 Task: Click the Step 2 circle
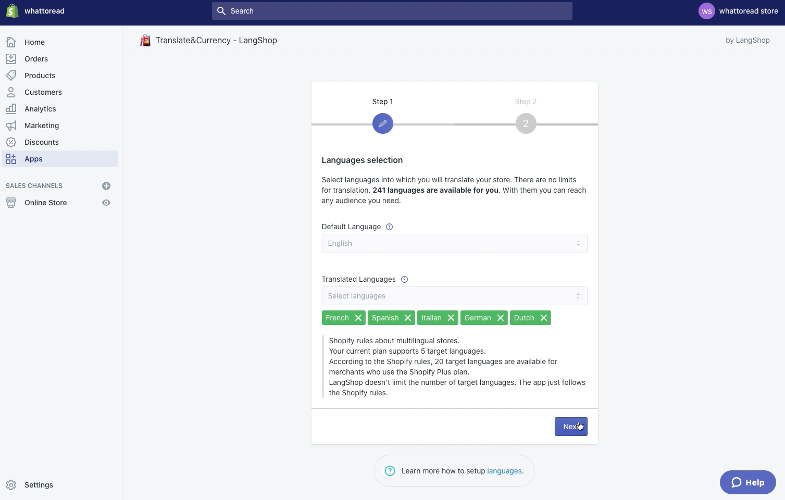(x=526, y=123)
